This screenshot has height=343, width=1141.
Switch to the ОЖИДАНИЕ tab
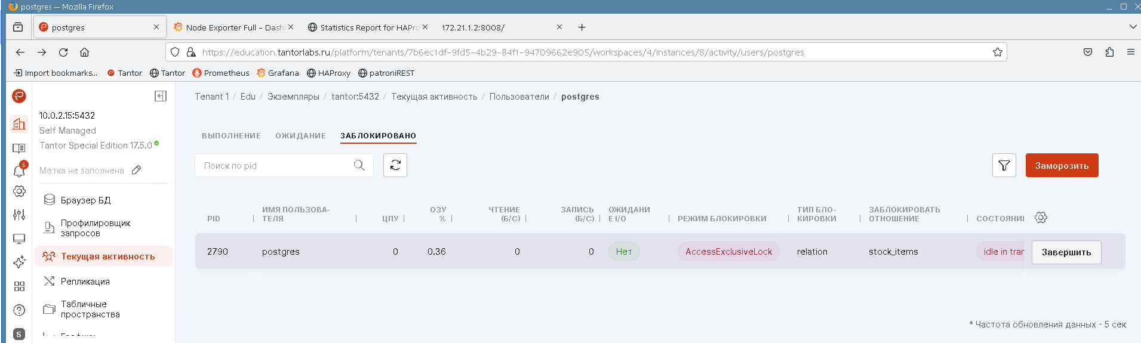[300, 136]
